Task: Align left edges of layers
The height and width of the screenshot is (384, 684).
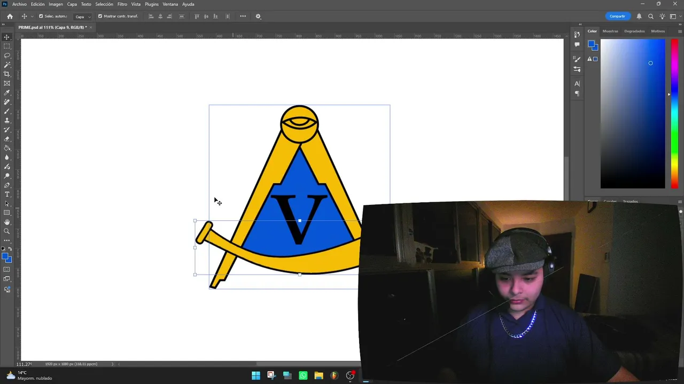Action: [151, 16]
